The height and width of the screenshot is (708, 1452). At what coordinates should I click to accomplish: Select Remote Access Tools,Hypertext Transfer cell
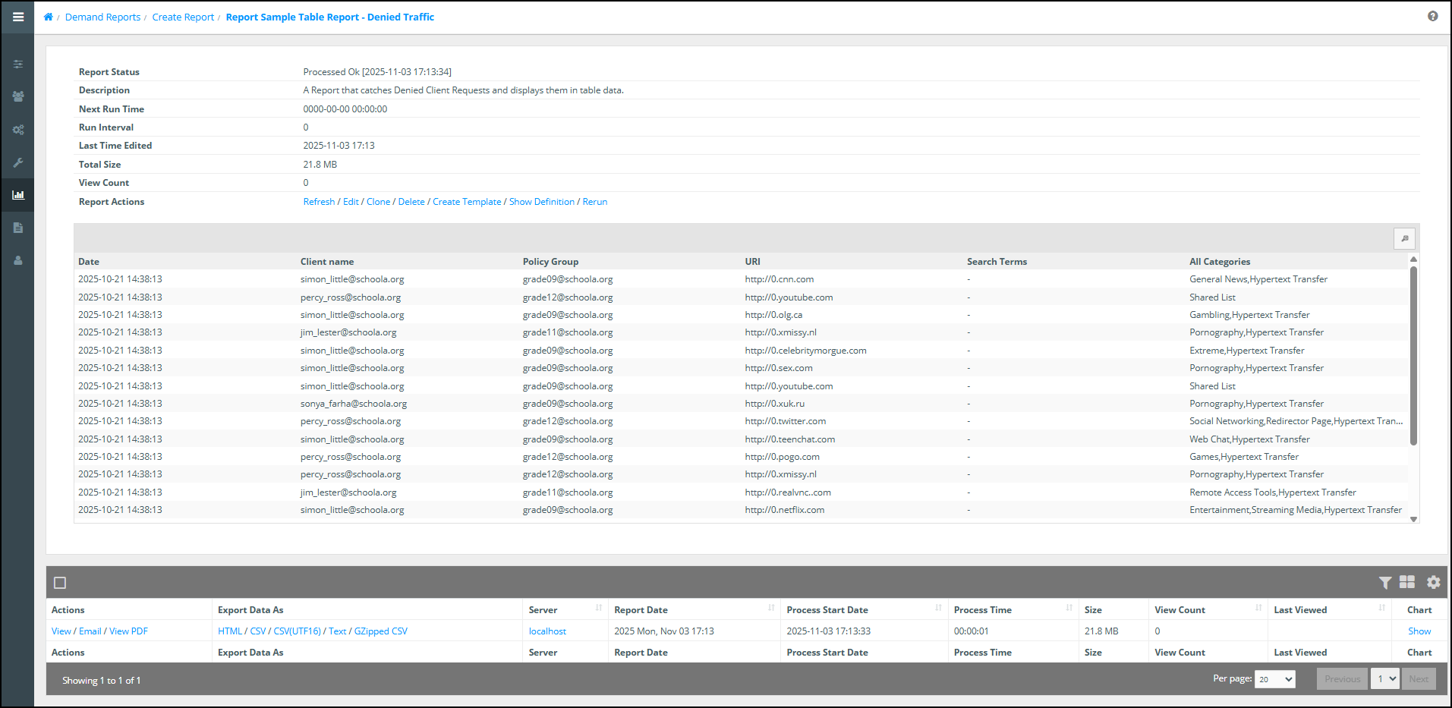coord(1273,492)
